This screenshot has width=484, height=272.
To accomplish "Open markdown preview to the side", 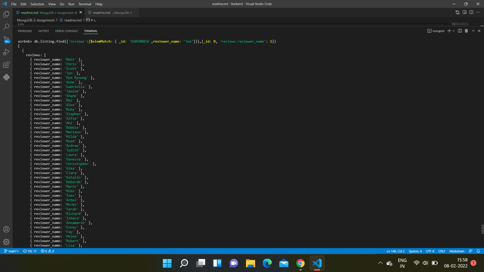I will point(465,12).
